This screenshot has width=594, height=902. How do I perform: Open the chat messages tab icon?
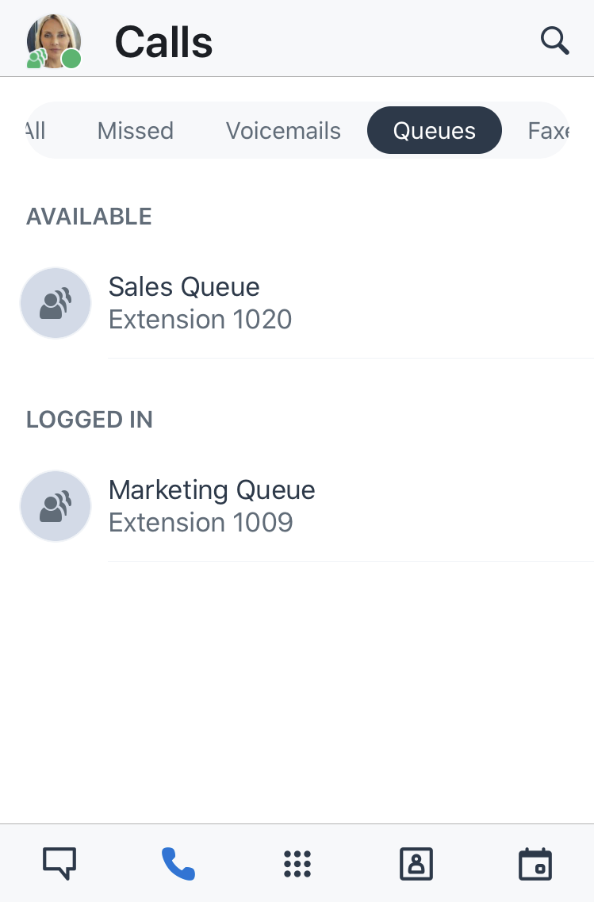[59, 863]
